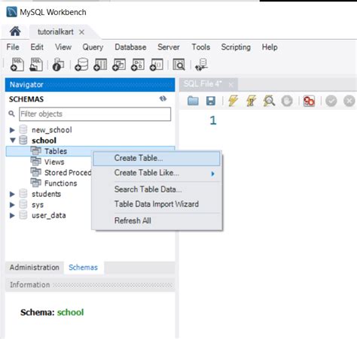Image resolution: width=357 pixels, height=339 pixels.
Task: Switch to the Administration tab
Action: pos(35,268)
